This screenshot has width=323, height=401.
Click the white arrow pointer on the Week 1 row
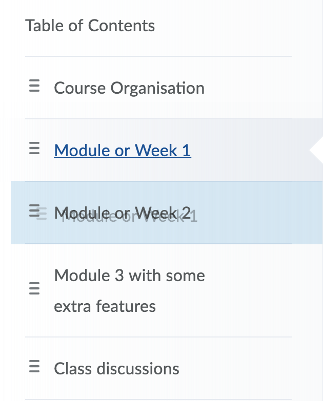[x=316, y=150]
